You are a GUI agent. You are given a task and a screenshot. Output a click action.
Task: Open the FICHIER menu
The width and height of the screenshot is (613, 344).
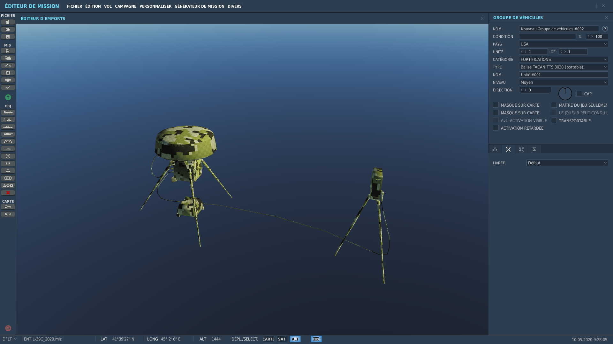(x=74, y=6)
